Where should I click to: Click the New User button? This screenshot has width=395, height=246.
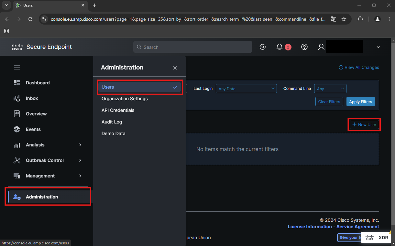[x=364, y=124]
